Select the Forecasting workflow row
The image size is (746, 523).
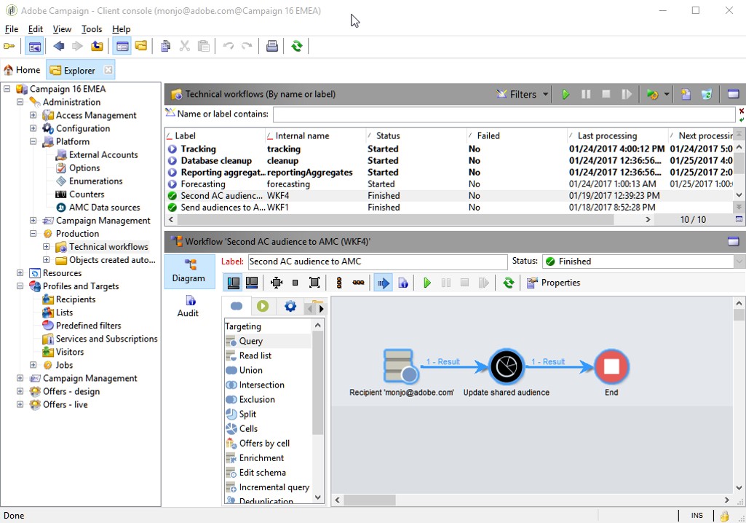click(450, 184)
